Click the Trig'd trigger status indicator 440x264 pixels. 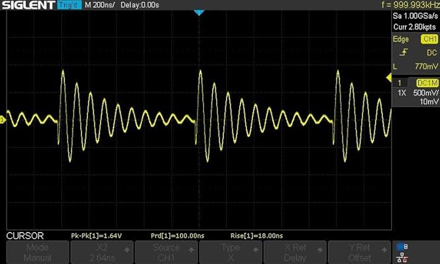pos(69,5)
